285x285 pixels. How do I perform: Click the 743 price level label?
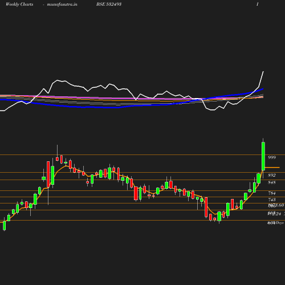click(272, 199)
